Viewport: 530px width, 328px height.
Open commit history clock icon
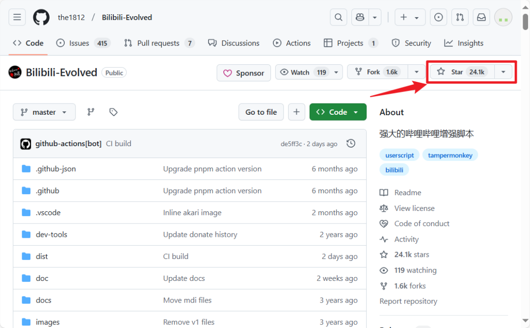pos(351,144)
